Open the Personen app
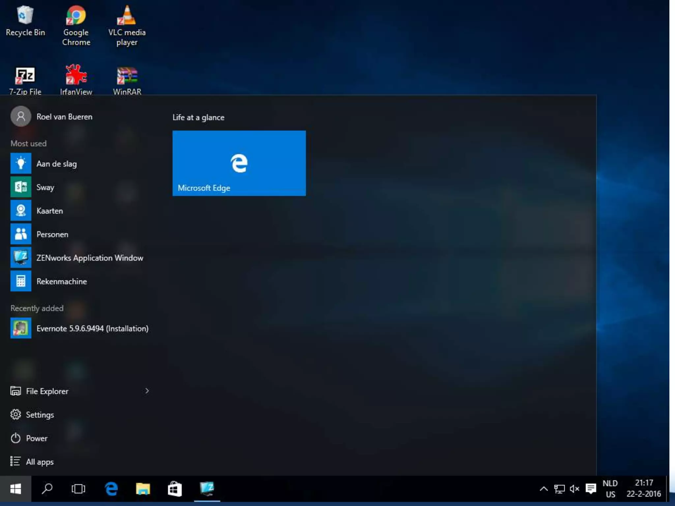 pyautogui.click(x=81, y=234)
